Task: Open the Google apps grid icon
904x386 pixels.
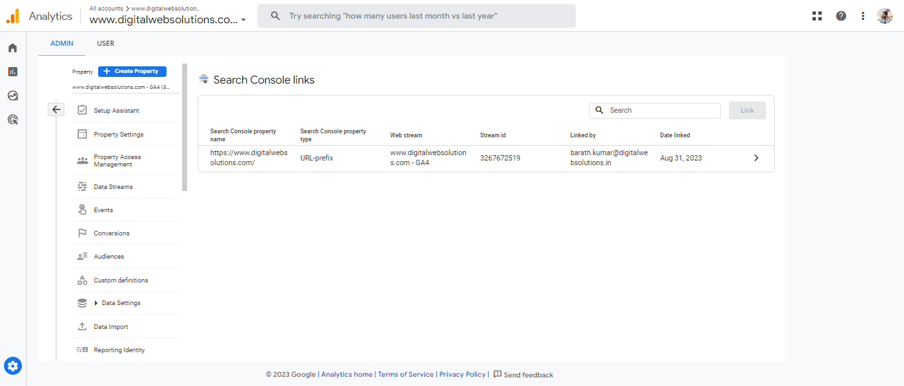Action: pos(817,16)
